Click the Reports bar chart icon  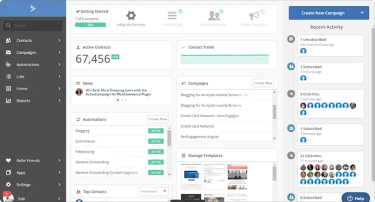8,100
